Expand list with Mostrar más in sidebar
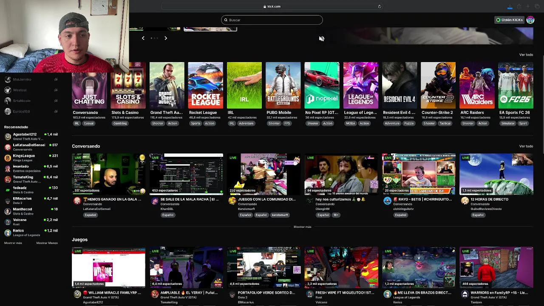Viewport: 544px width, 306px height. 13,243
